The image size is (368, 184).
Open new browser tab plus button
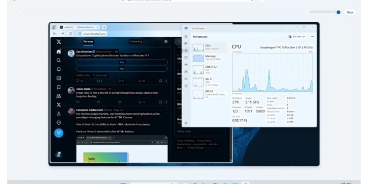click(104, 27)
